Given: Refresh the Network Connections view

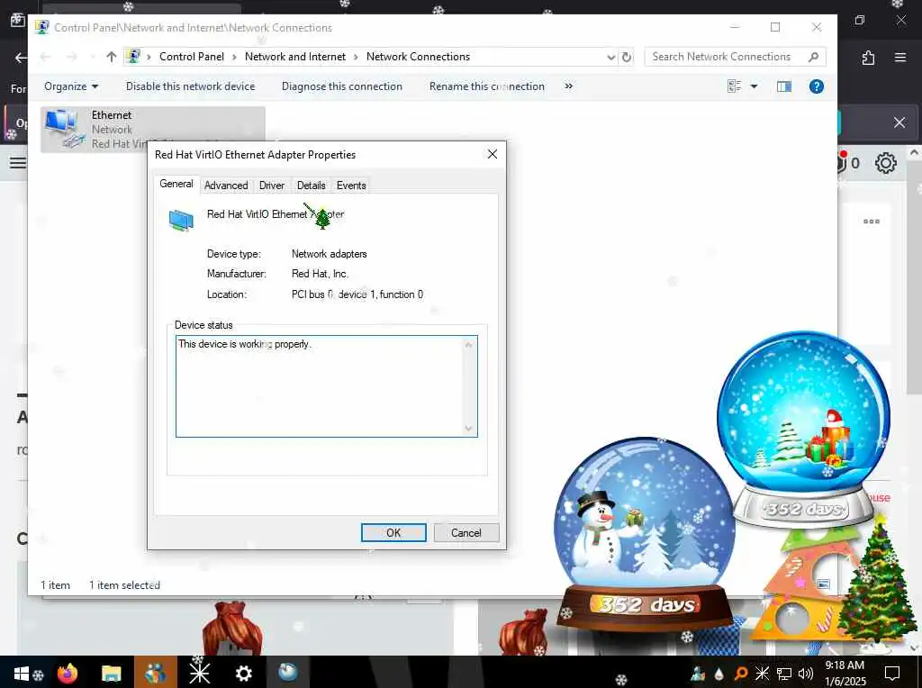Looking at the screenshot, I should [627, 57].
